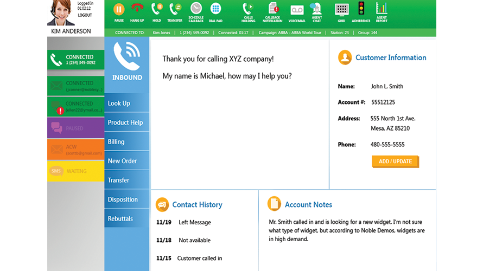Select Billing in the side menu
Image resolution: width=483 pixels, height=271 pixels.
tap(127, 141)
